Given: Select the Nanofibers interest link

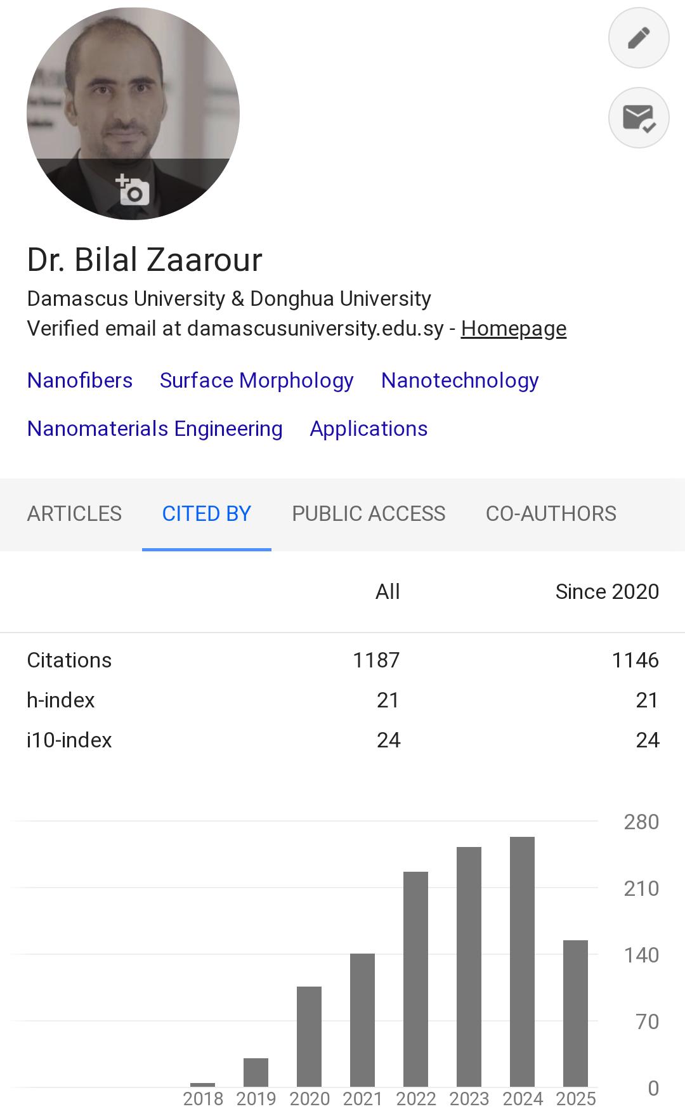Looking at the screenshot, I should (80, 381).
